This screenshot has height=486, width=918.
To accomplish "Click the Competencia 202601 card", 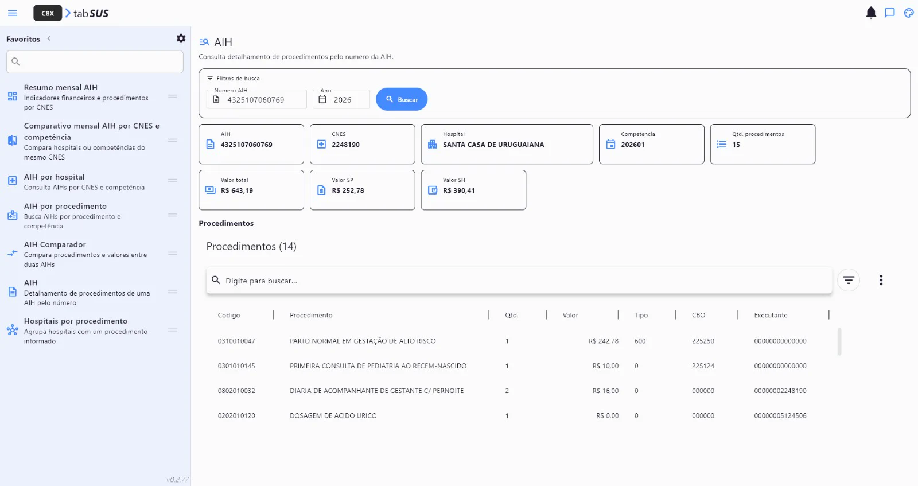I will [651, 144].
